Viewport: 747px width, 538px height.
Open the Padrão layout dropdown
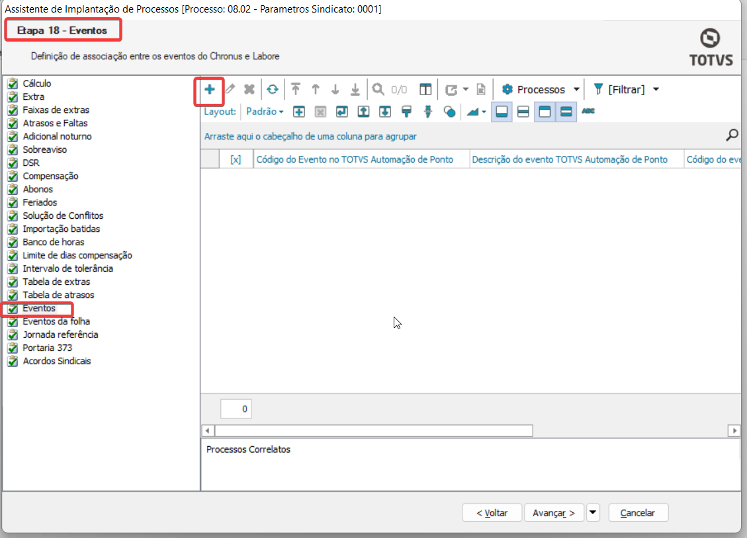(x=265, y=112)
